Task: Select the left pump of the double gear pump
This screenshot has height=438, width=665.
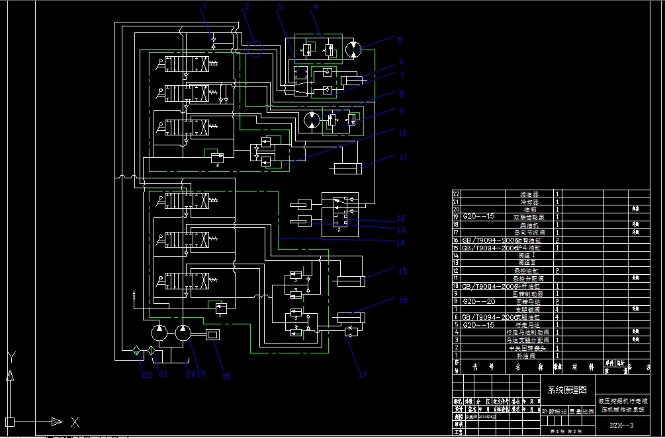Action: [x=159, y=333]
